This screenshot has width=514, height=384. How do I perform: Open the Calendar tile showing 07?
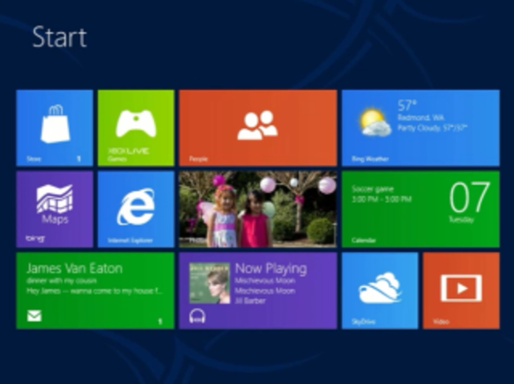(469, 202)
